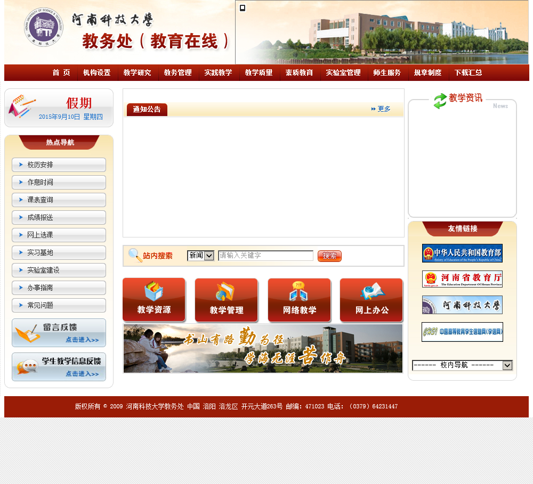Viewport: 533px width, 484px height.
Task: Open the 网络教学 computers icon tile
Action: pos(299,300)
